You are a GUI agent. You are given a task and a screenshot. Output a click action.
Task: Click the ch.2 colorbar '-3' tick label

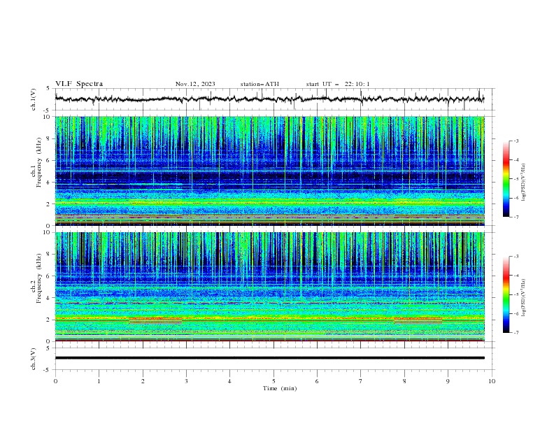point(516,257)
